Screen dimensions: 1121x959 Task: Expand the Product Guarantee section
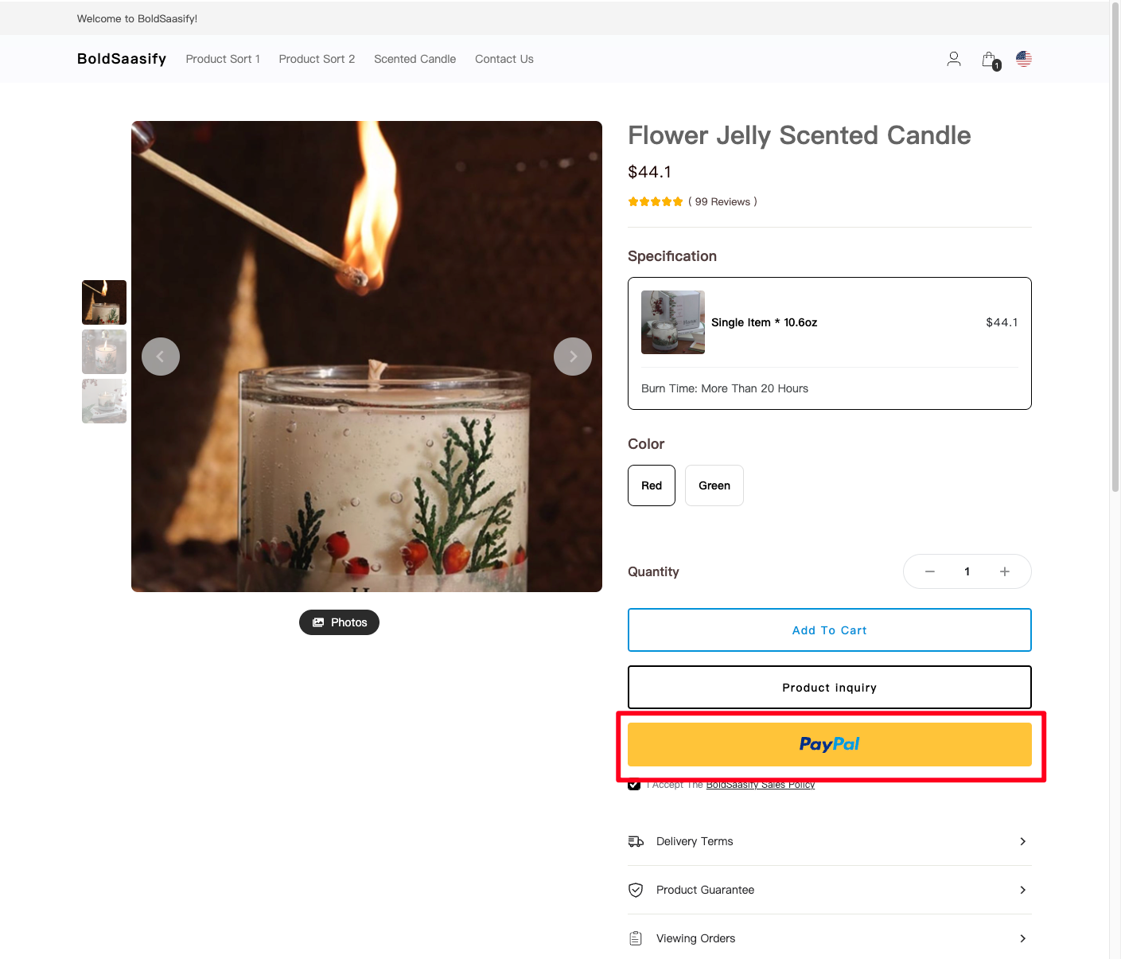click(x=830, y=890)
